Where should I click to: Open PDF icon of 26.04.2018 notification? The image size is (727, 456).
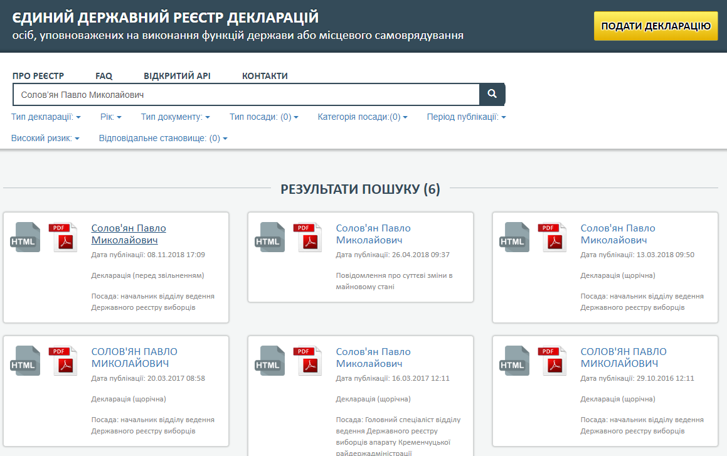coord(308,238)
